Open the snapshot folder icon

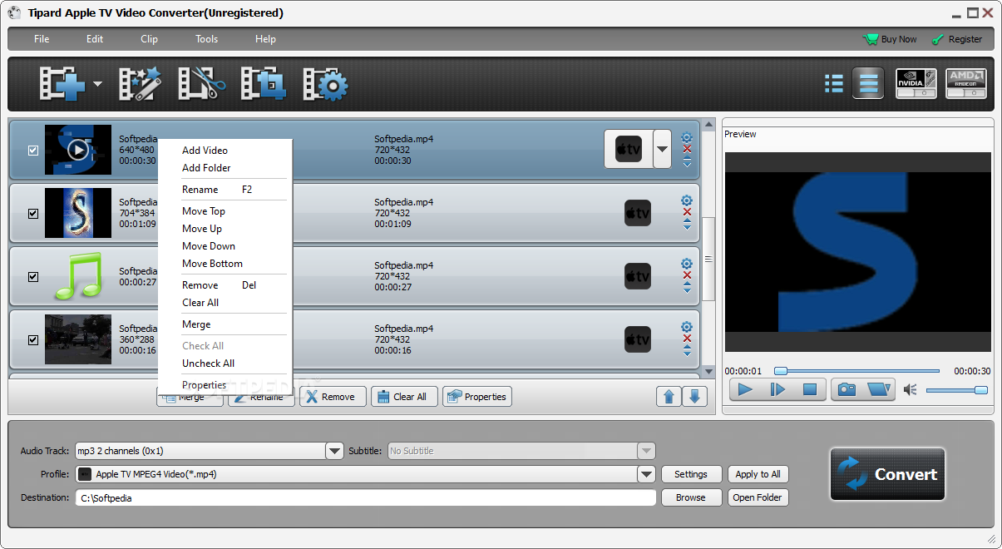pos(878,389)
